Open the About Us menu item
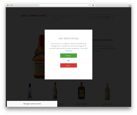The height and width of the screenshot is (115, 137). click(63, 16)
